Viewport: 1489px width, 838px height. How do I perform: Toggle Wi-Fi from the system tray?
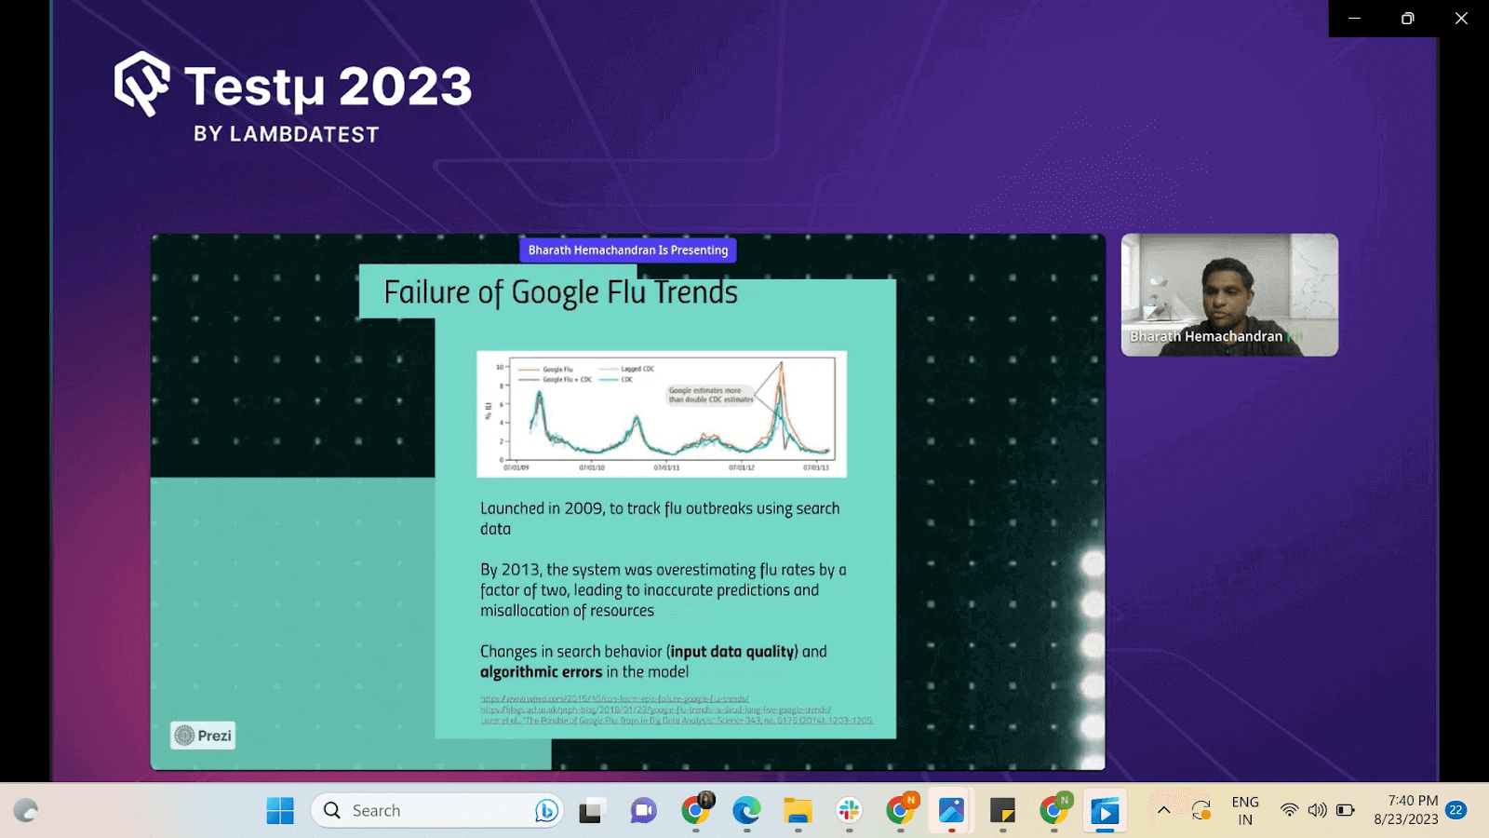click(x=1289, y=809)
